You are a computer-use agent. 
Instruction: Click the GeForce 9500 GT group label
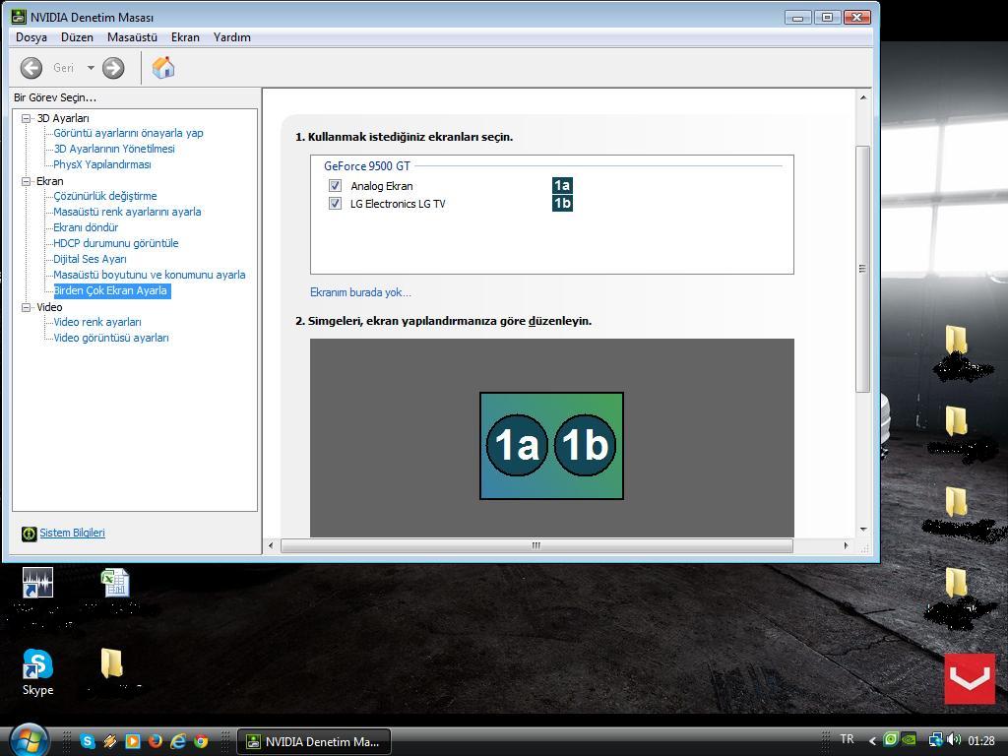pos(367,165)
